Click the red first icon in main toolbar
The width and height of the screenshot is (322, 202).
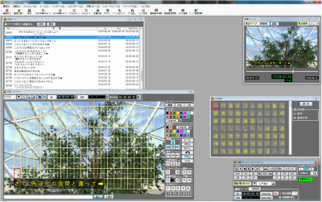(x=7, y=11)
